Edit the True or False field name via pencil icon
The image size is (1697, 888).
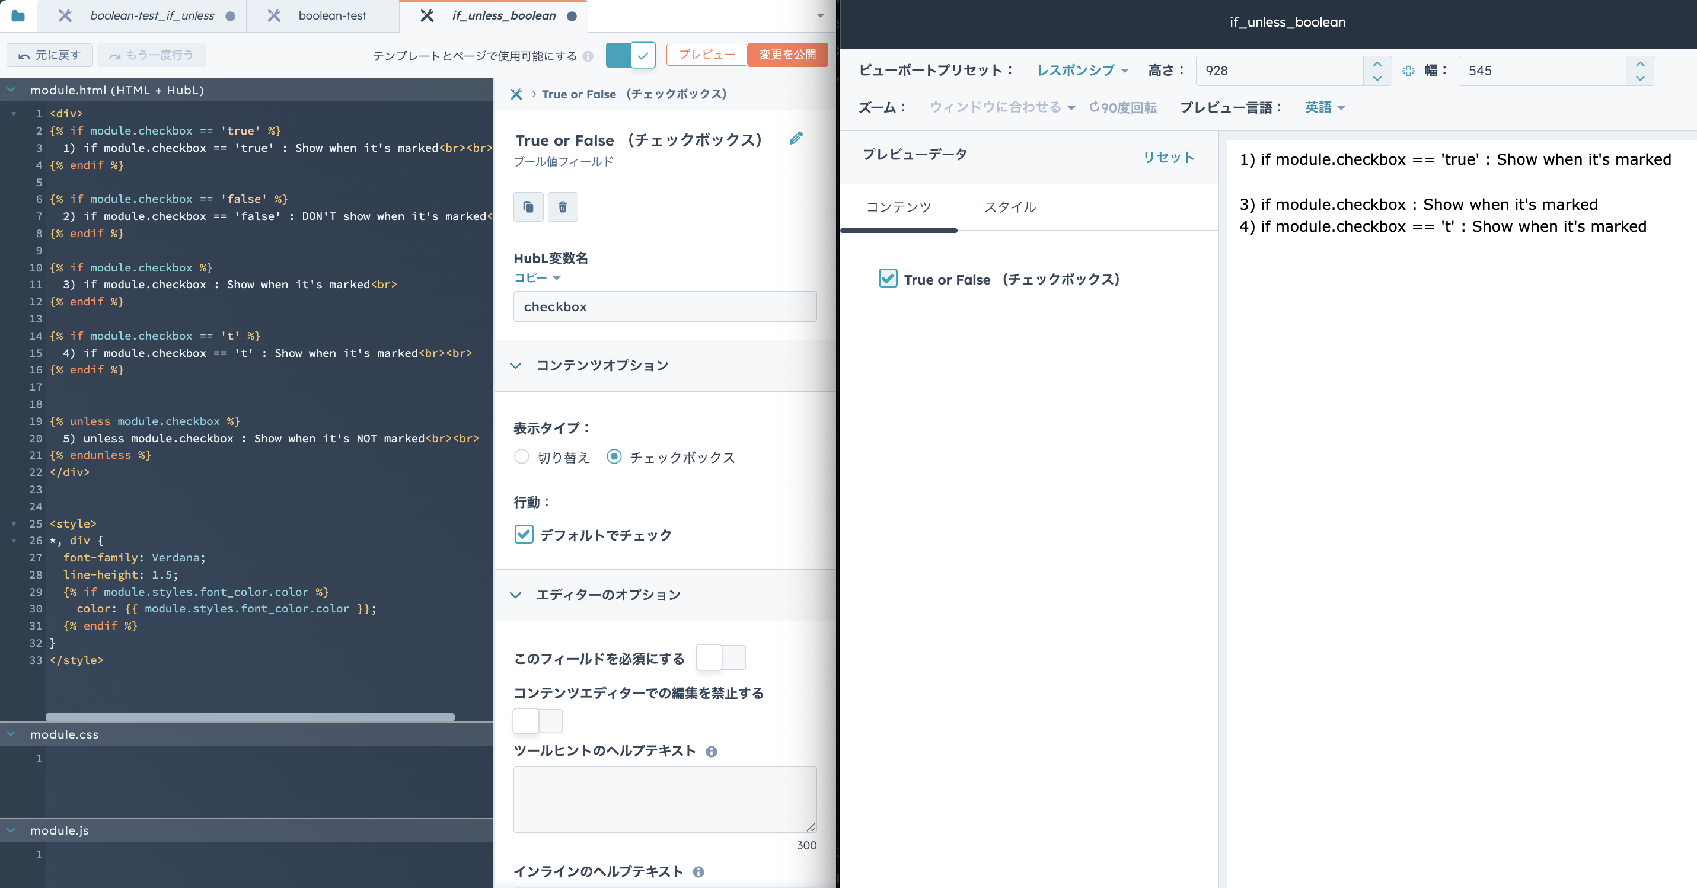point(796,138)
